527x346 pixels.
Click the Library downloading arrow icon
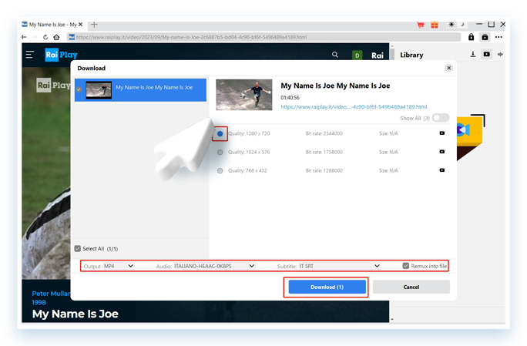tap(473, 54)
